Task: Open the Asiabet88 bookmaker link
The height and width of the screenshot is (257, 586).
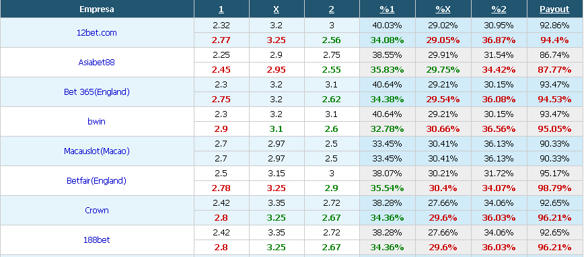Action: pyautogui.click(x=97, y=62)
